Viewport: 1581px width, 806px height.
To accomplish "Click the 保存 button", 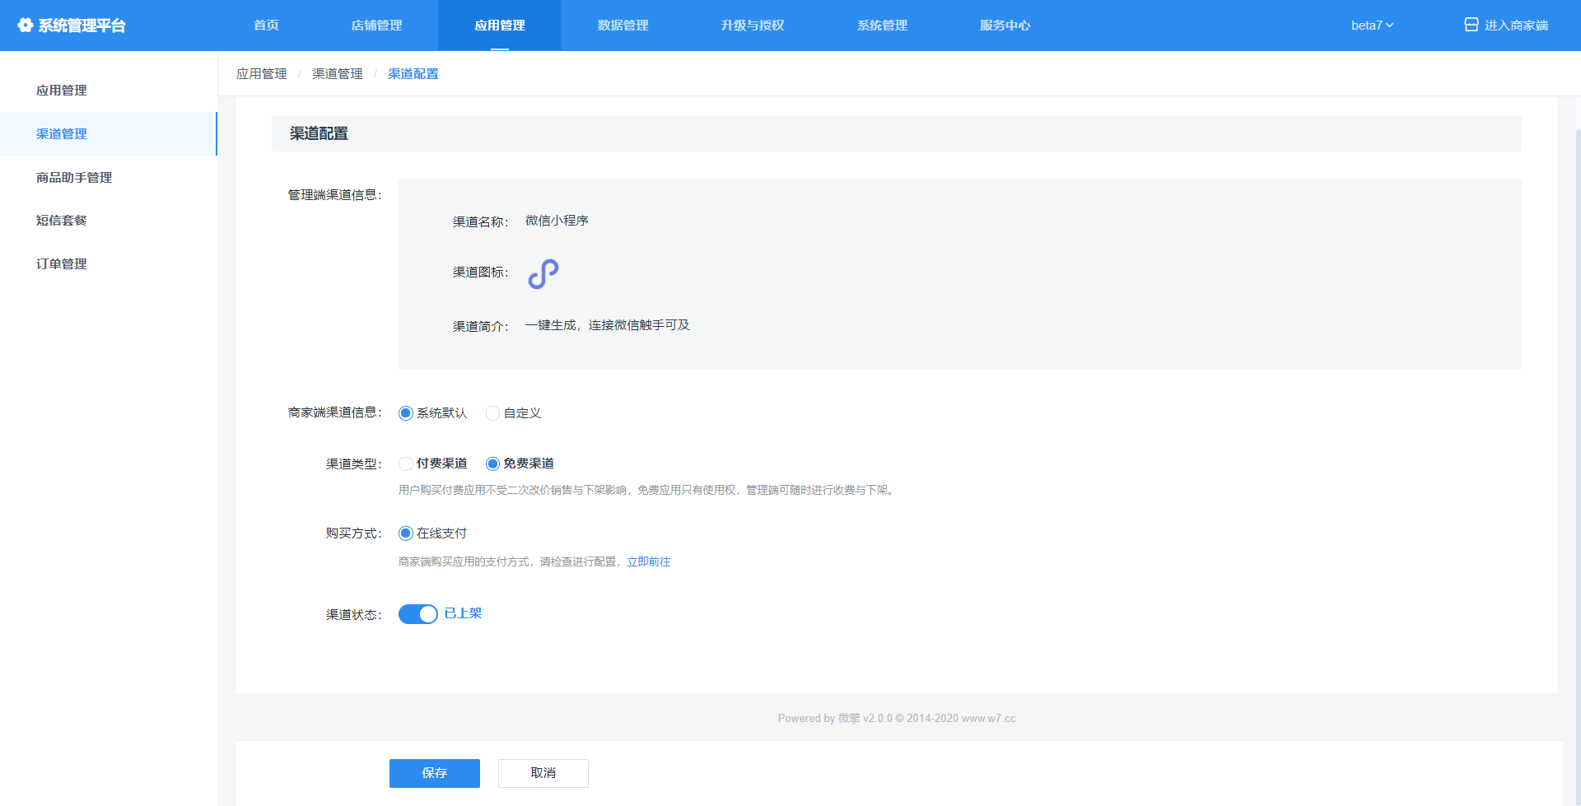I will (435, 773).
